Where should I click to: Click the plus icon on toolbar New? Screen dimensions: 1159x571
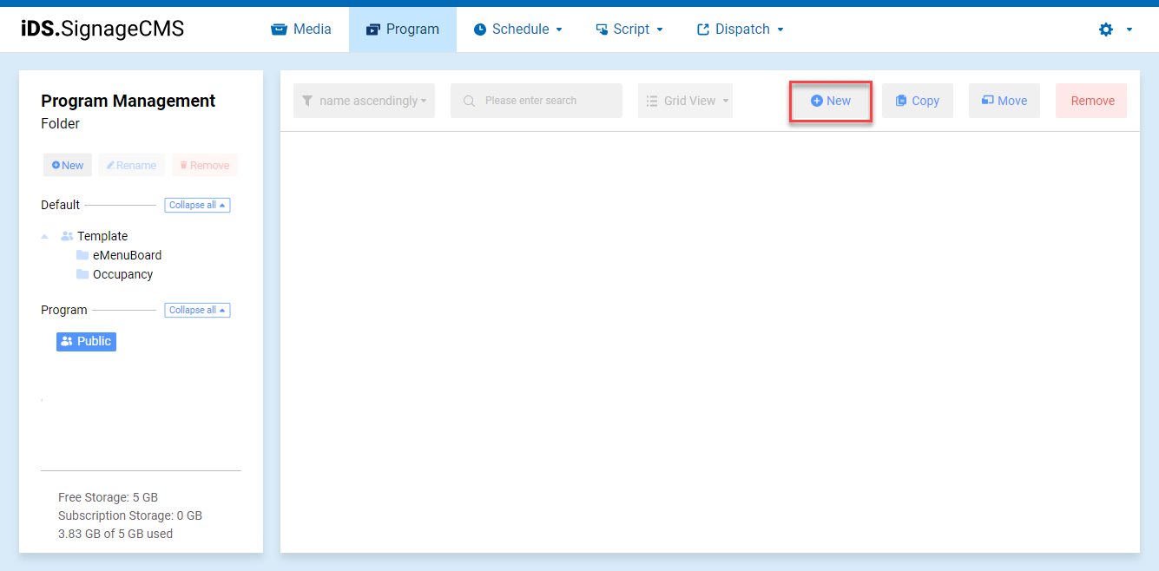point(816,101)
